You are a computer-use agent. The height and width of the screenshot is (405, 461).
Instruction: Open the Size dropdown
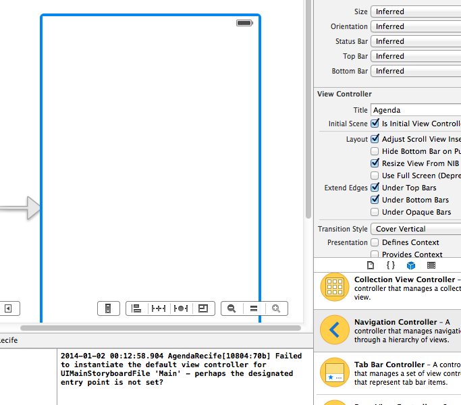(416, 11)
